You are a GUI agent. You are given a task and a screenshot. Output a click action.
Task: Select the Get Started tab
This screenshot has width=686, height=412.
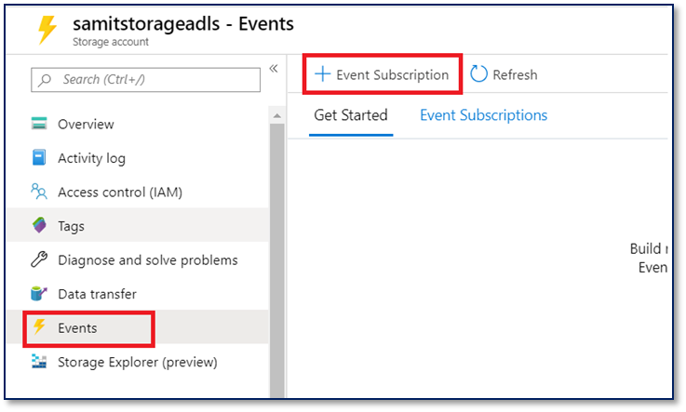coord(350,115)
